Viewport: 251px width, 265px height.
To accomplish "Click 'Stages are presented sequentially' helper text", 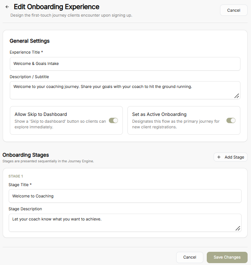I will pos(48,161).
